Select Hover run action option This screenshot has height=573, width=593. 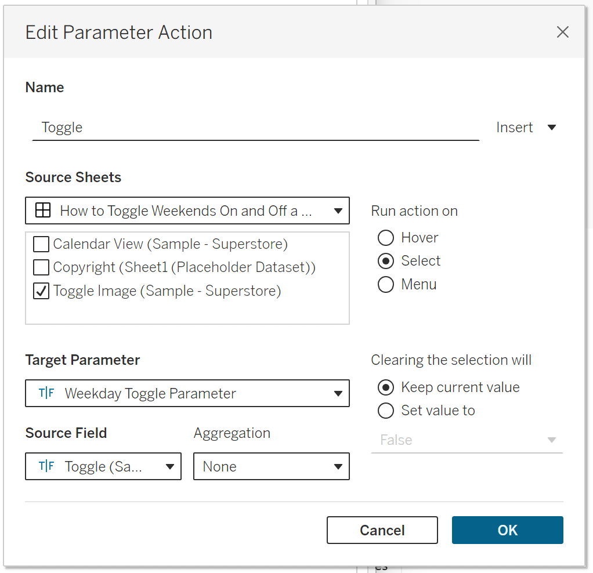386,238
